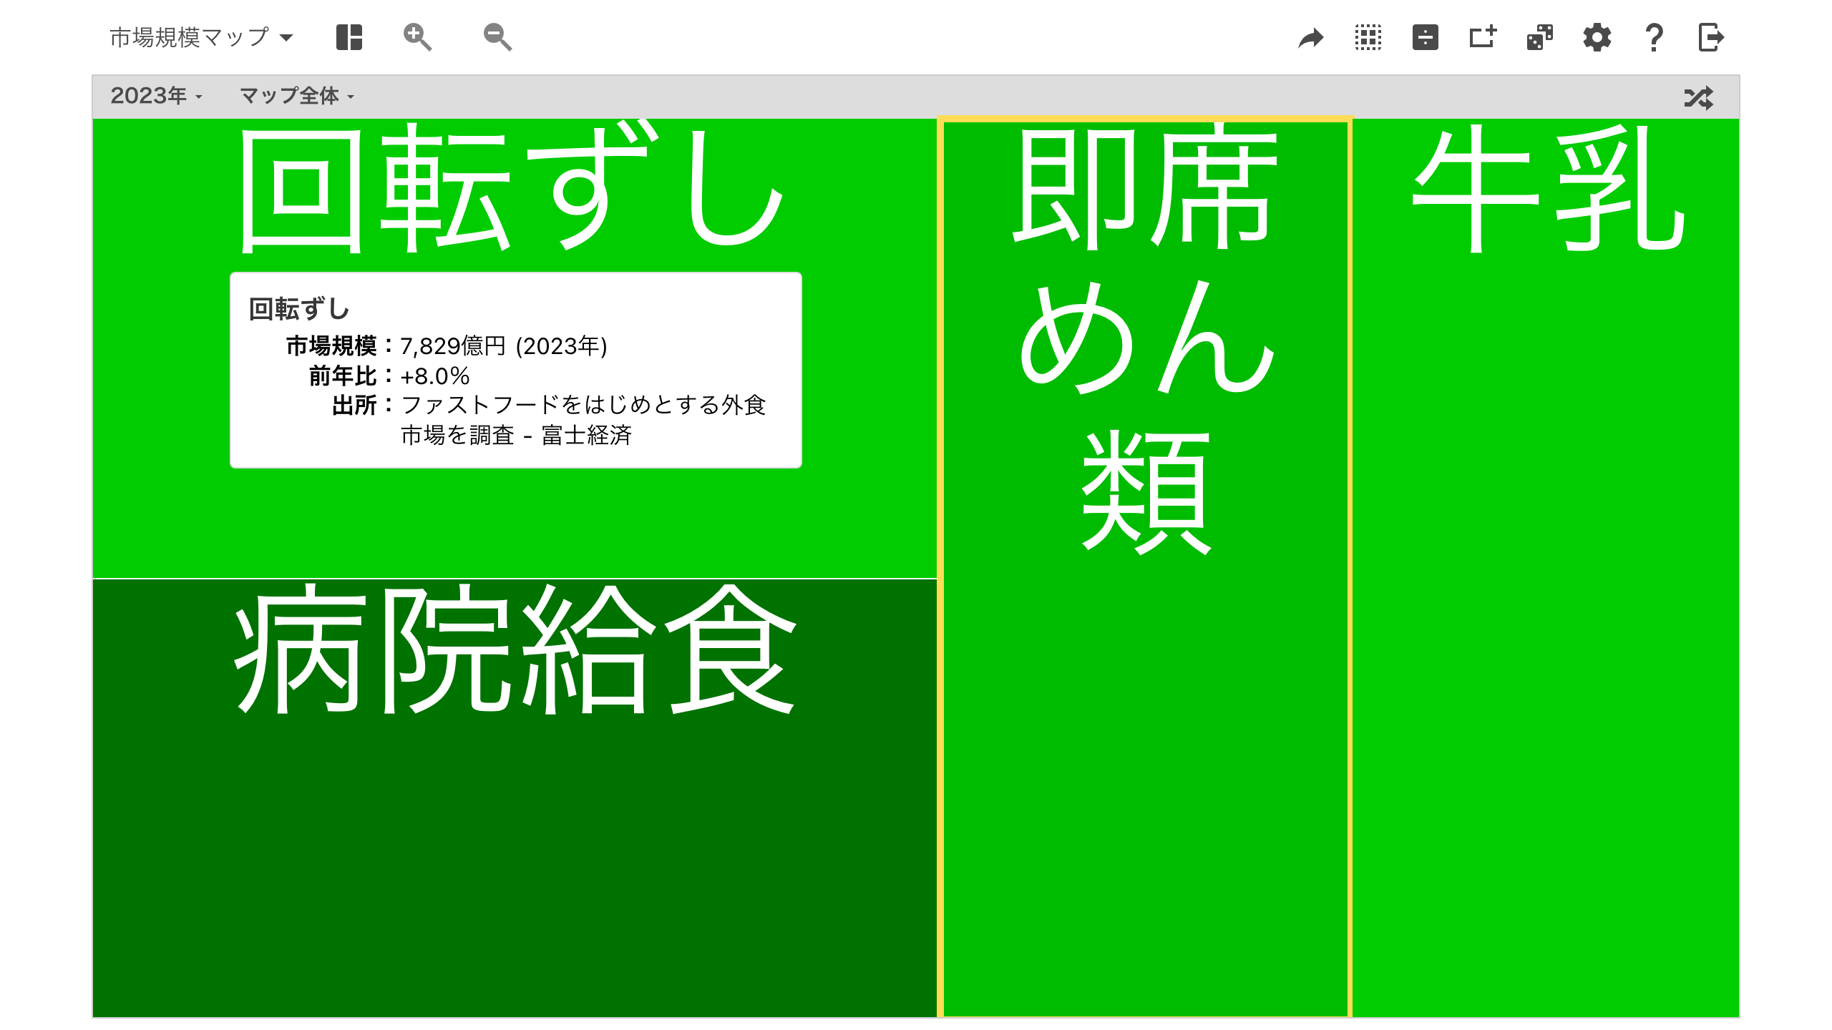Click the tooltip heading 回転ずし

tap(299, 309)
